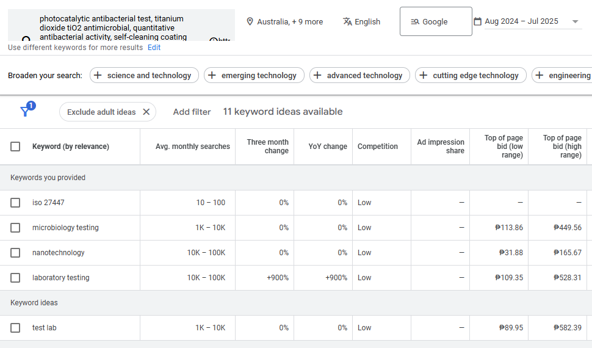The width and height of the screenshot is (592, 348).
Task: Tick the select-all keywords header checkbox
Action: 15,147
